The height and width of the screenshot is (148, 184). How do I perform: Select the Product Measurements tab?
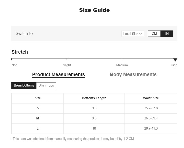pos(58,75)
